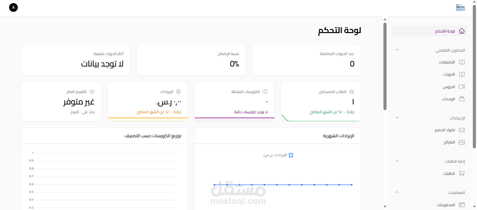This screenshot has width=477, height=210.
Task: Select the المدفوعات icon at bottom of sidebar
Action: coord(462,204)
